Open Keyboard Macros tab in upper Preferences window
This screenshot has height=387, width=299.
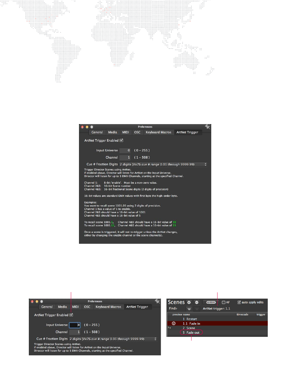[x=159, y=132]
